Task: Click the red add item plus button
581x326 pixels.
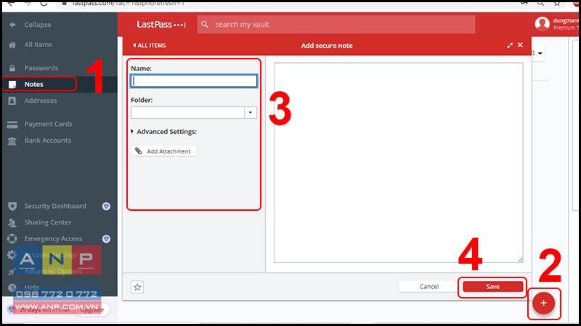Action: pyautogui.click(x=543, y=303)
